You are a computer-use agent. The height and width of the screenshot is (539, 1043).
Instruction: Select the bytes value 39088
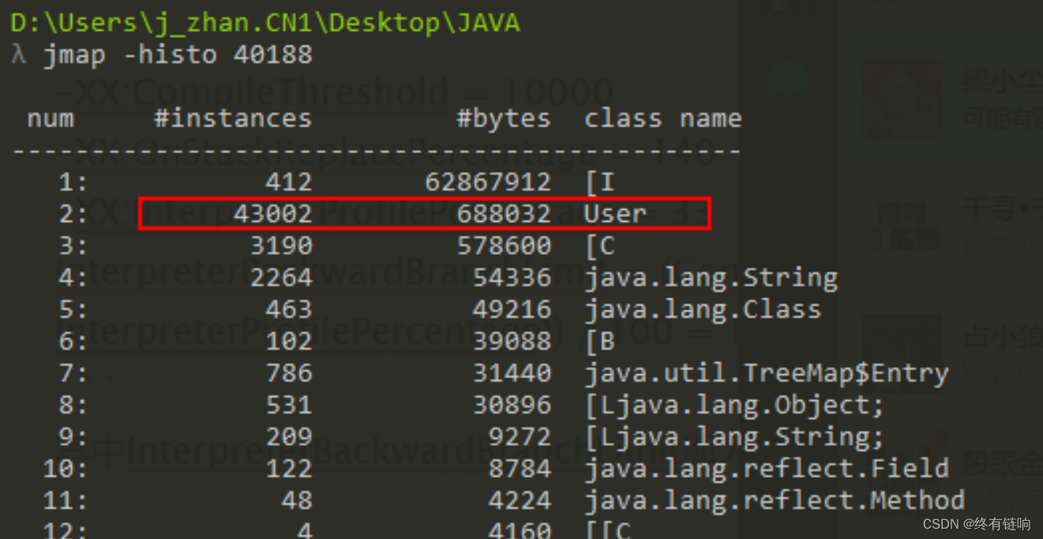[x=512, y=341]
